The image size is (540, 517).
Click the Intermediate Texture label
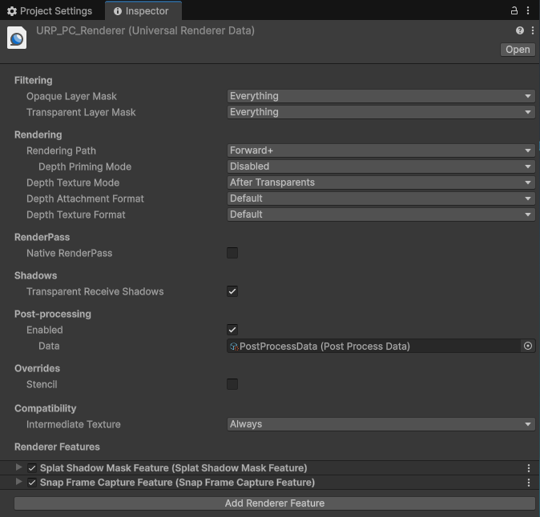(74, 424)
